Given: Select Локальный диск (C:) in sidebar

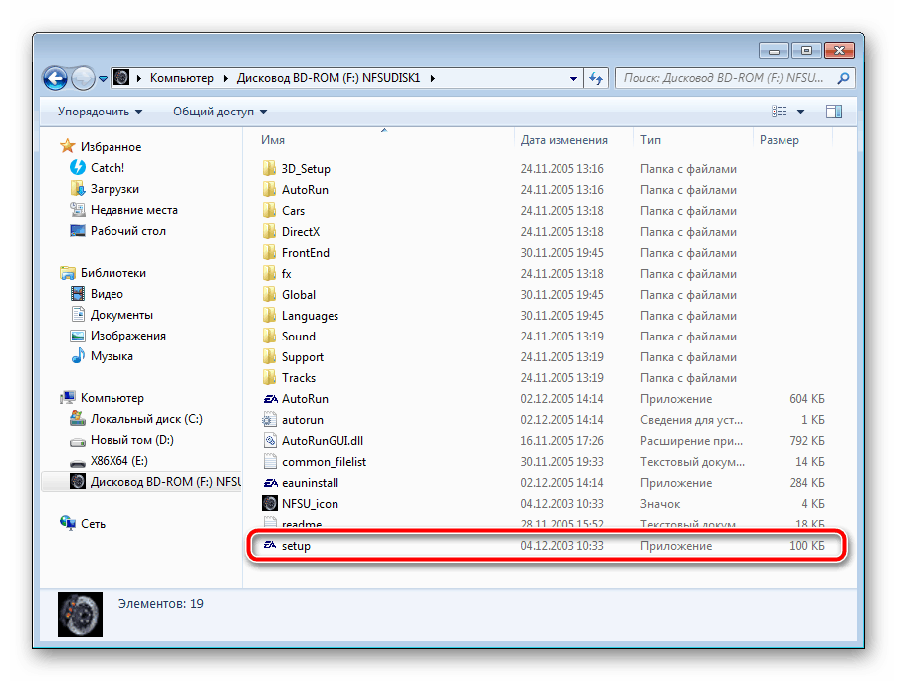Looking at the screenshot, I should (145, 420).
